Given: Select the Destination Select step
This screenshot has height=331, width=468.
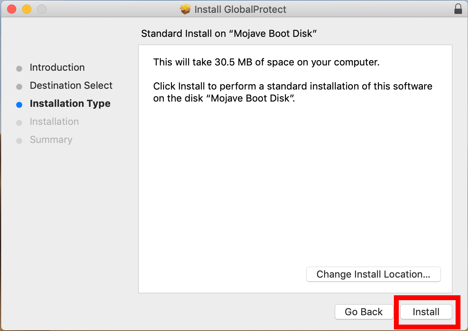Looking at the screenshot, I should tap(71, 86).
